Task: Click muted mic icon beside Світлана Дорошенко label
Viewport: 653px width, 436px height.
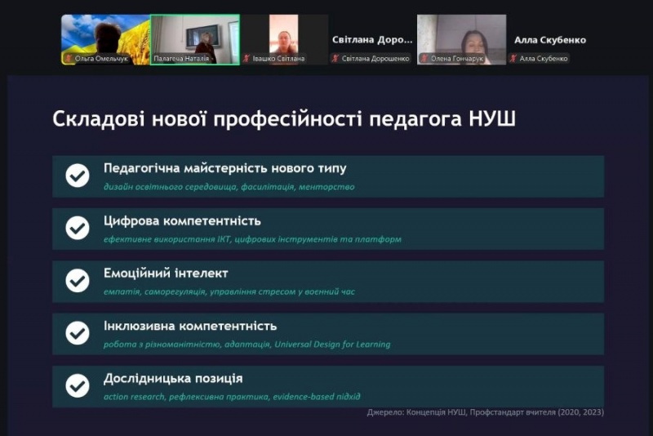Action: [335, 59]
